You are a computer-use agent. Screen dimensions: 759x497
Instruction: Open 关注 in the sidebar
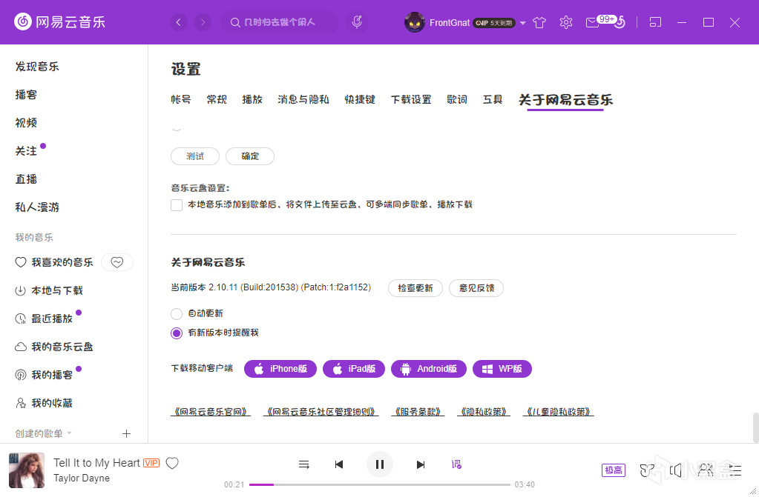point(26,151)
